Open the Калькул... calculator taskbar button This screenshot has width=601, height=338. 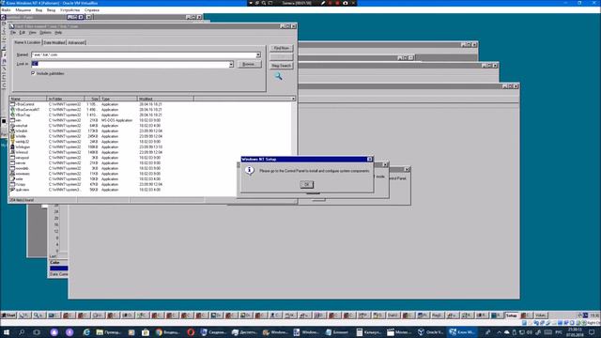[x=368, y=331]
